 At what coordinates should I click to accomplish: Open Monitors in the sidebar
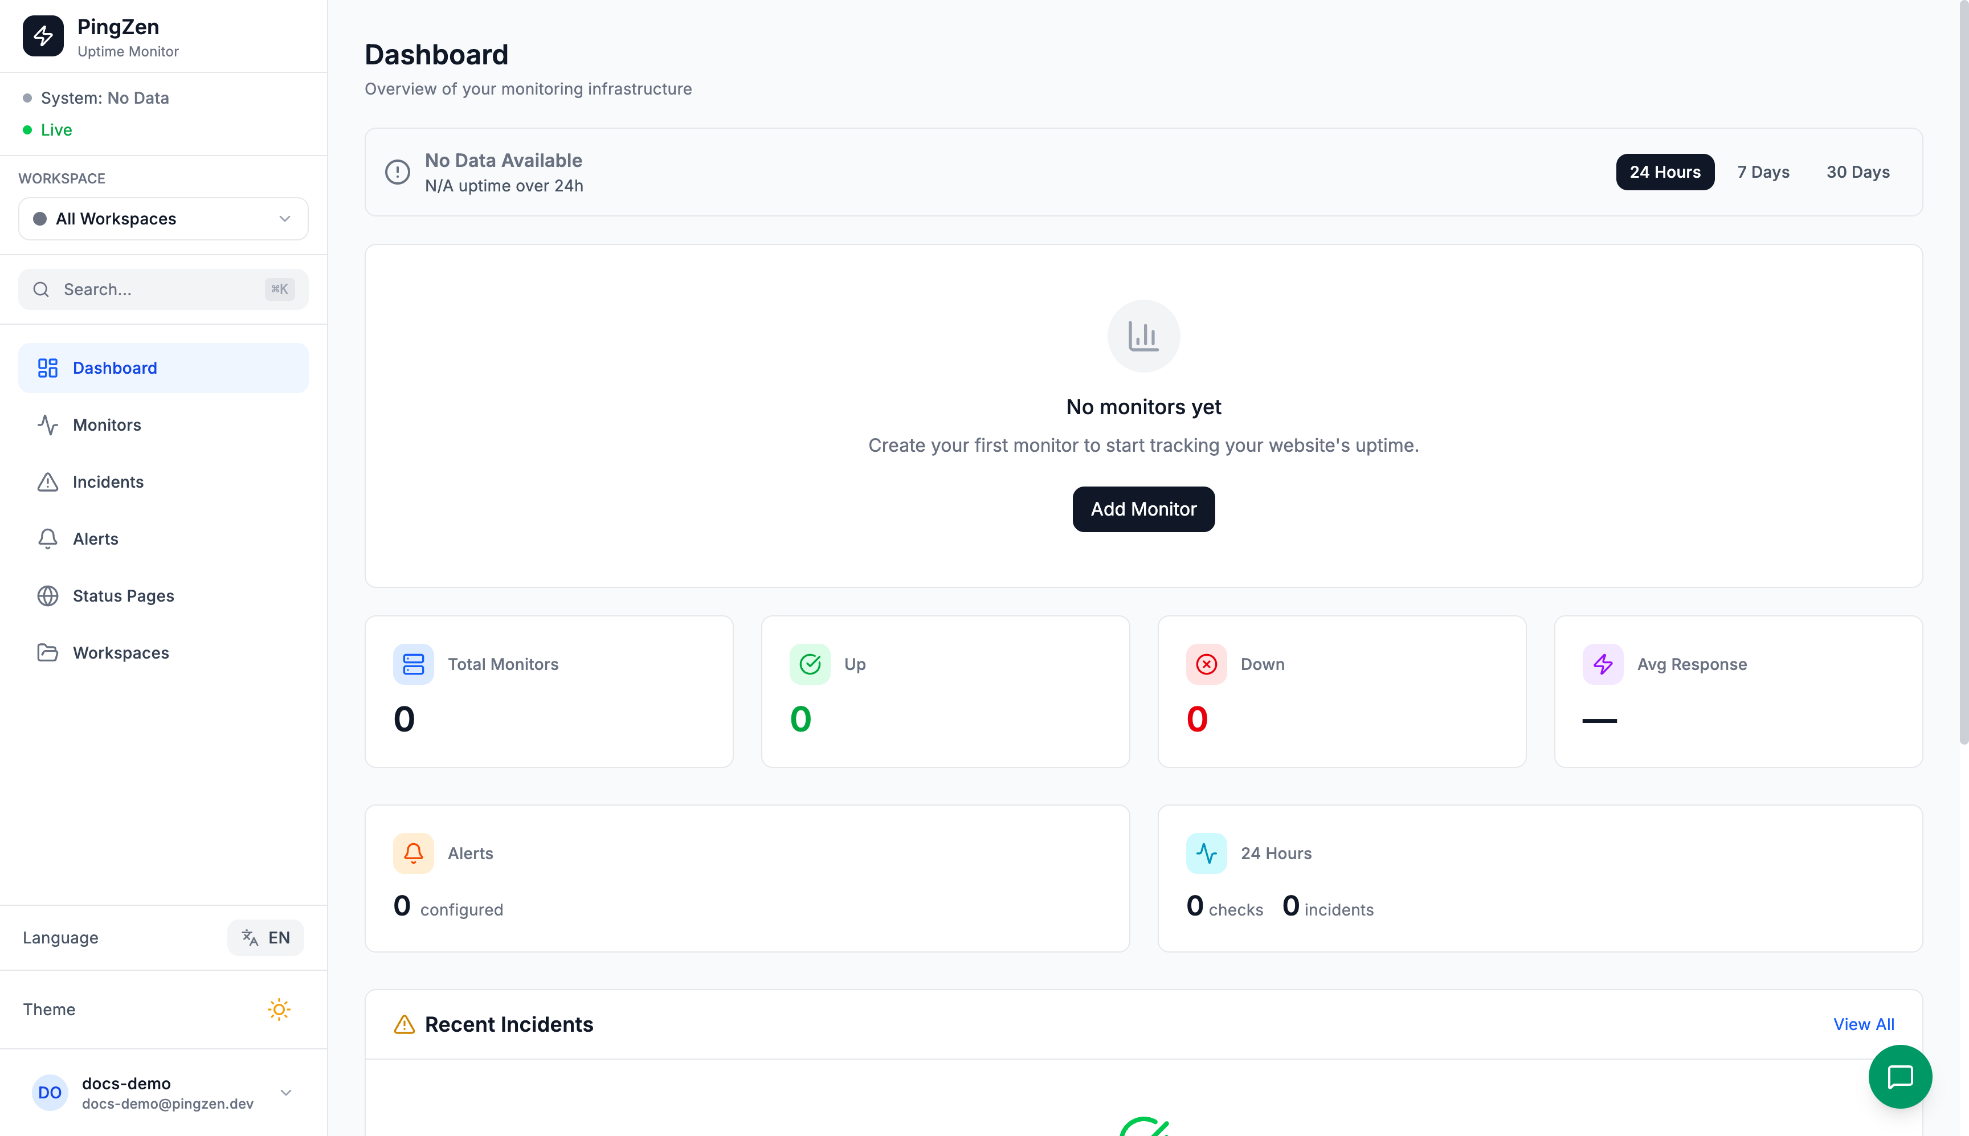tap(163, 424)
